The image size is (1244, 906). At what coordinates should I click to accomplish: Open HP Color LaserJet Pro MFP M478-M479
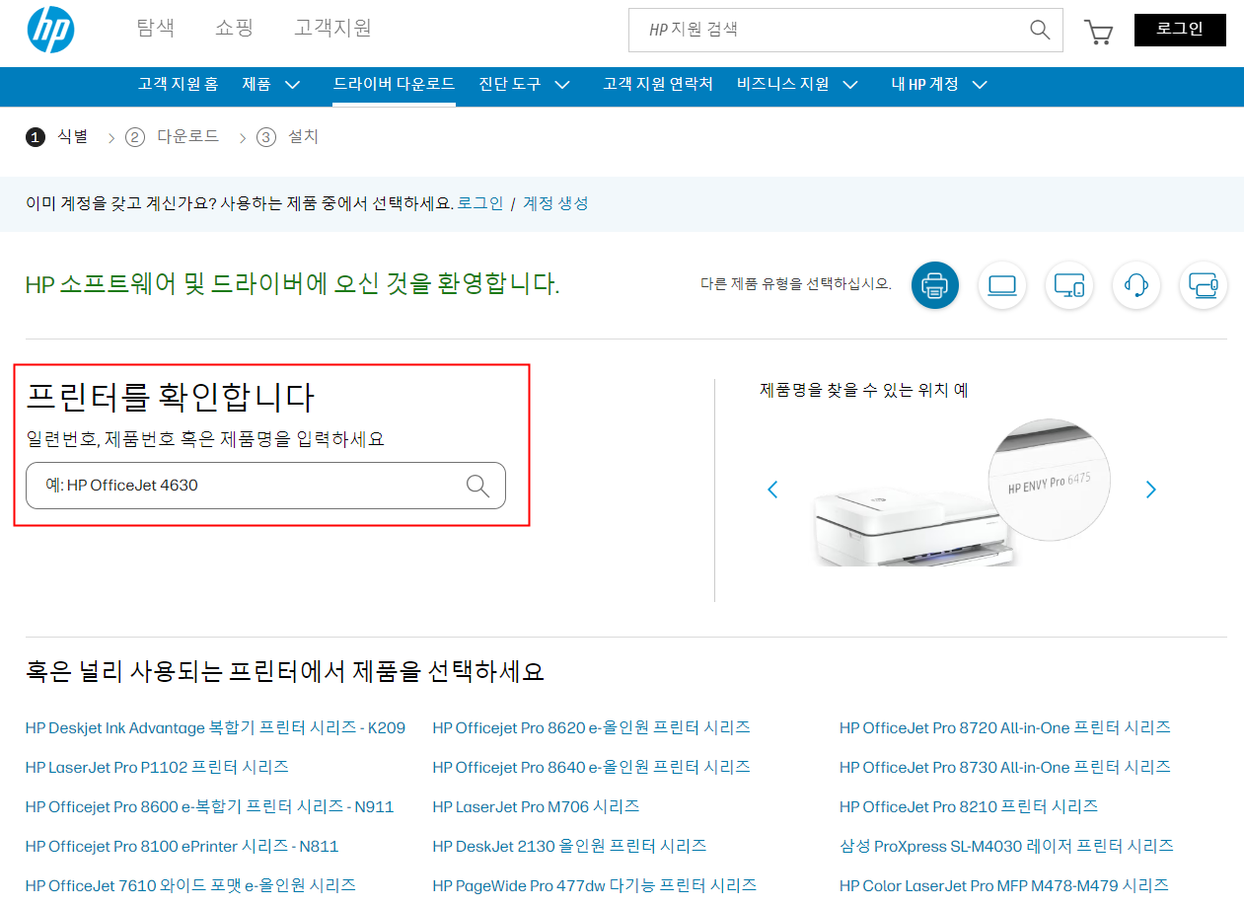1004,886
